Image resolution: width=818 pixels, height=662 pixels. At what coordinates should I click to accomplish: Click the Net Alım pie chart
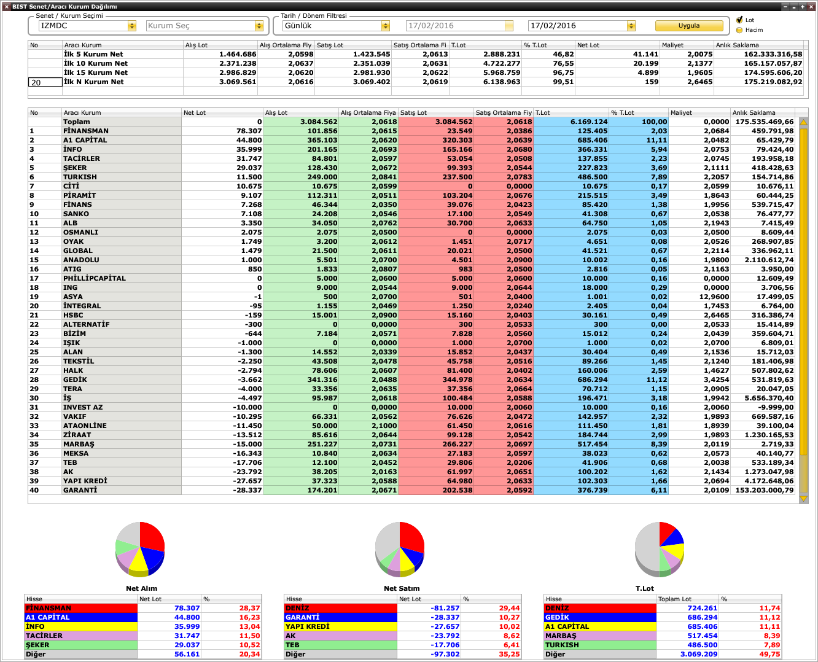(x=141, y=549)
